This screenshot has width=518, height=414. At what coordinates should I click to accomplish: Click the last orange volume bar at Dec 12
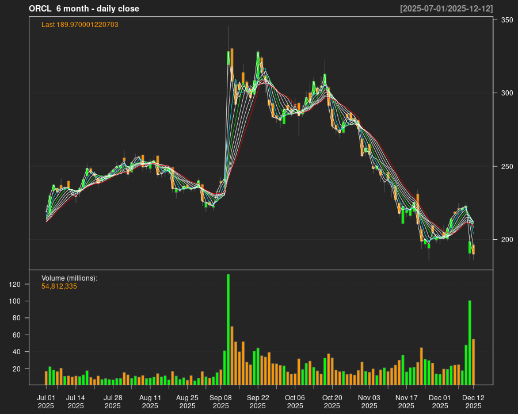tap(473, 362)
